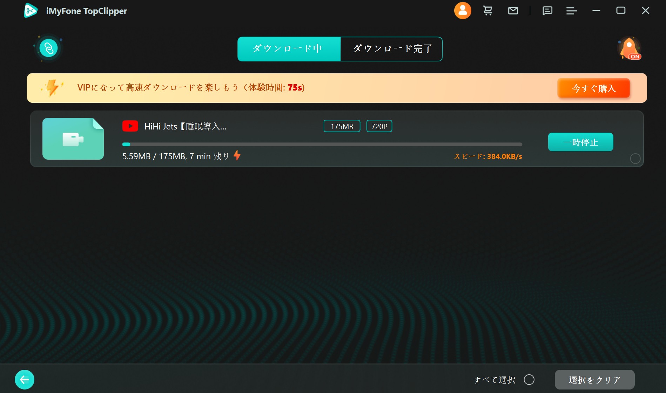666x393 pixels.
Task: Click the speed text 384.0KB/s
Action: tap(504, 156)
